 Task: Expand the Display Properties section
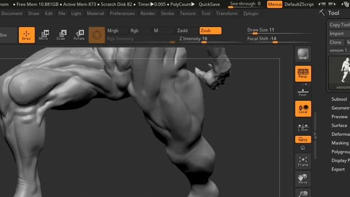pyautogui.click(x=340, y=160)
